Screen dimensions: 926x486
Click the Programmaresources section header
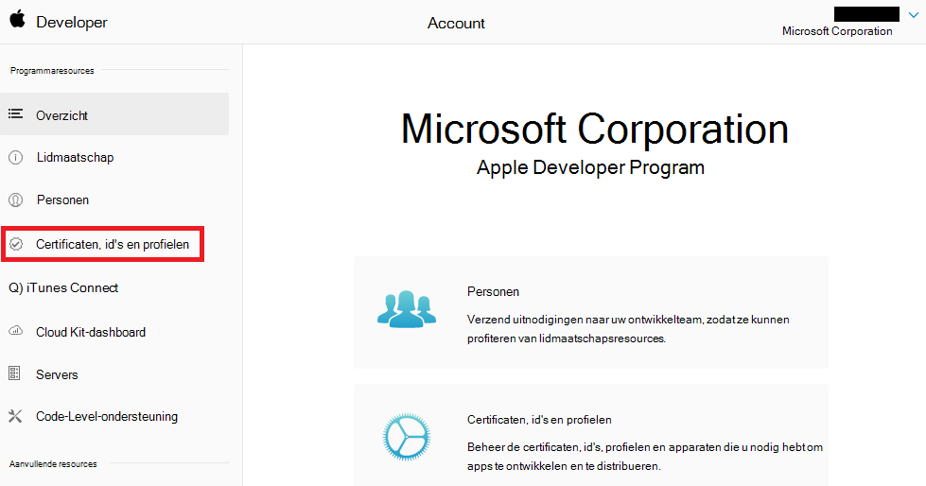(52, 71)
